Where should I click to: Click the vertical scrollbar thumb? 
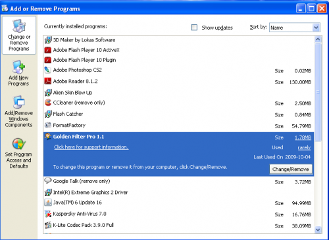(x=318, y=92)
